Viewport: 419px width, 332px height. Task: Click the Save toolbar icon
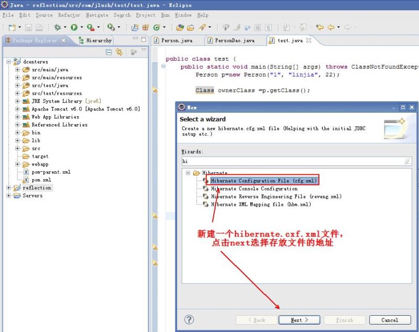click(x=28, y=27)
